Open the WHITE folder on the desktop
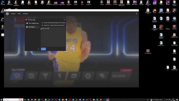 [23, 3]
